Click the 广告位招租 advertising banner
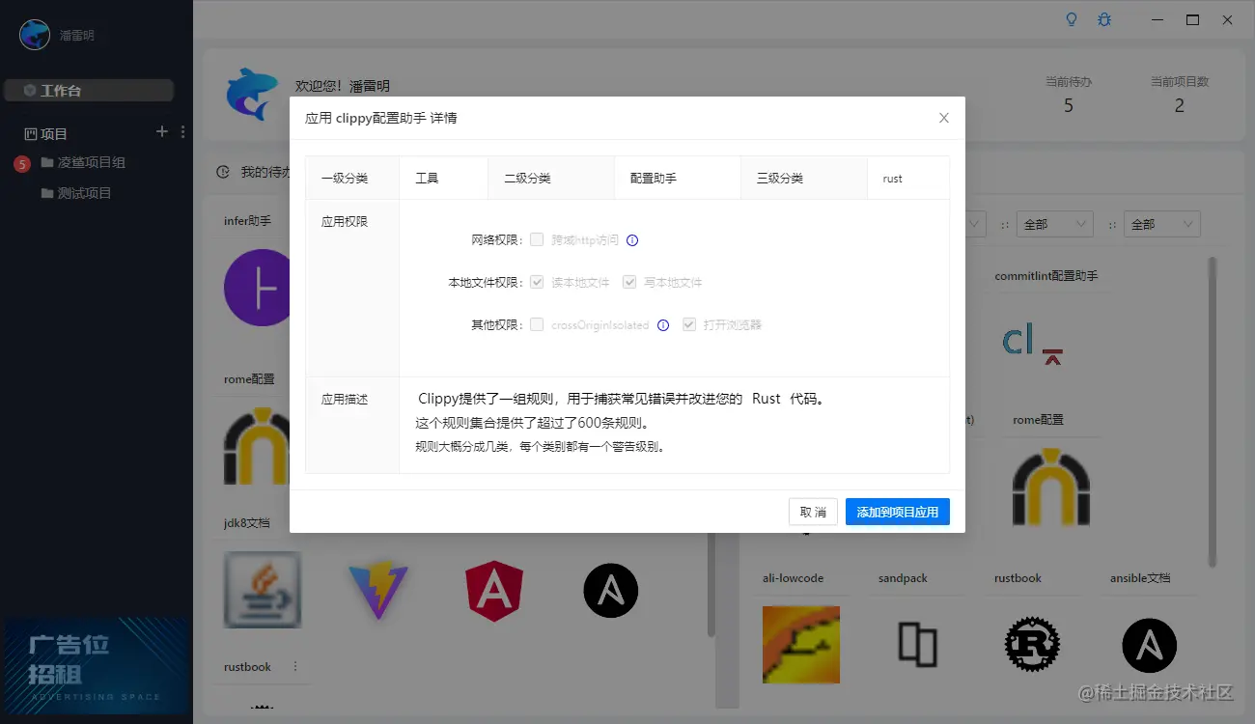The image size is (1255, 724). (x=96, y=666)
